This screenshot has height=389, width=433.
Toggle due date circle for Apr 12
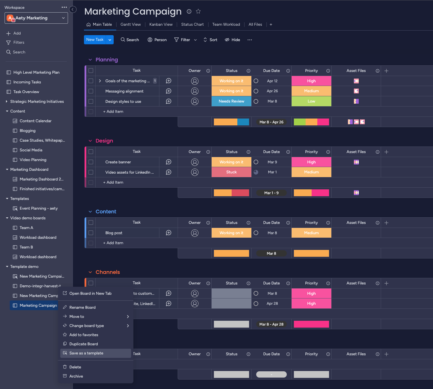click(x=256, y=81)
